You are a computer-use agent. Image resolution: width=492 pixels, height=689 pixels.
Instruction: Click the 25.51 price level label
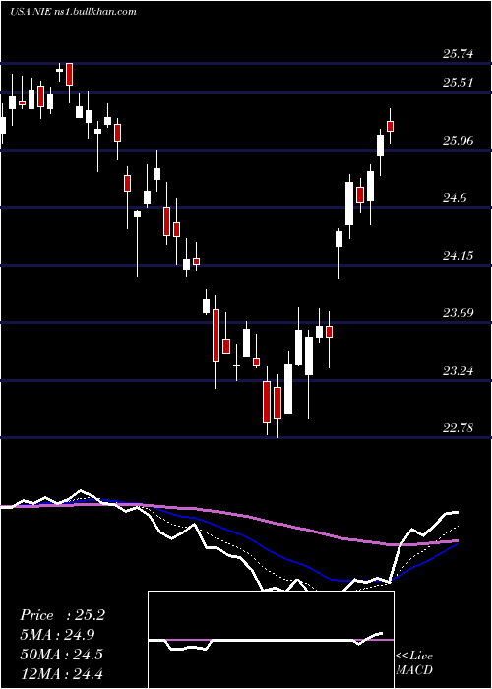pos(459,83)
